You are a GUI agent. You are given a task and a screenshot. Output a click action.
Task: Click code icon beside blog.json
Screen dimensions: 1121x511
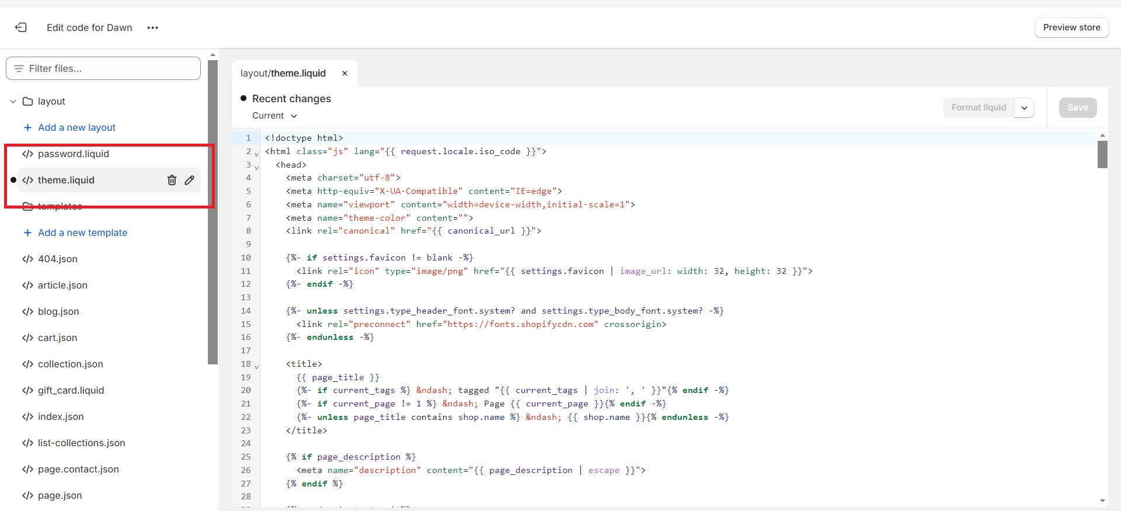pyautogui.click(x=27, y=312)
